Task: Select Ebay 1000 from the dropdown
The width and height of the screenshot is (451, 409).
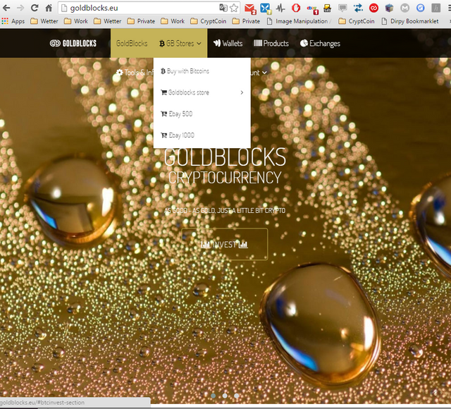Action: click(x=202, y=135)
